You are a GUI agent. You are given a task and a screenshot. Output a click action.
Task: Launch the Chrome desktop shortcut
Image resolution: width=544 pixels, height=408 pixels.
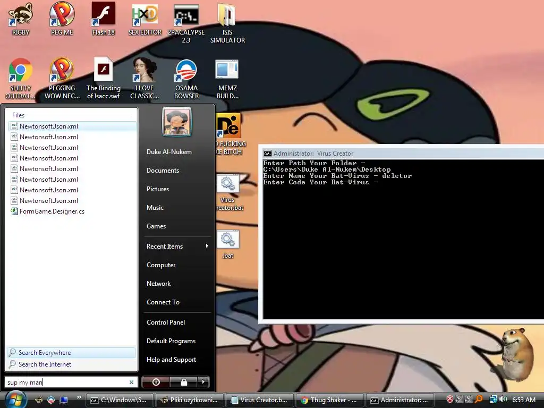tap(20, 78)
